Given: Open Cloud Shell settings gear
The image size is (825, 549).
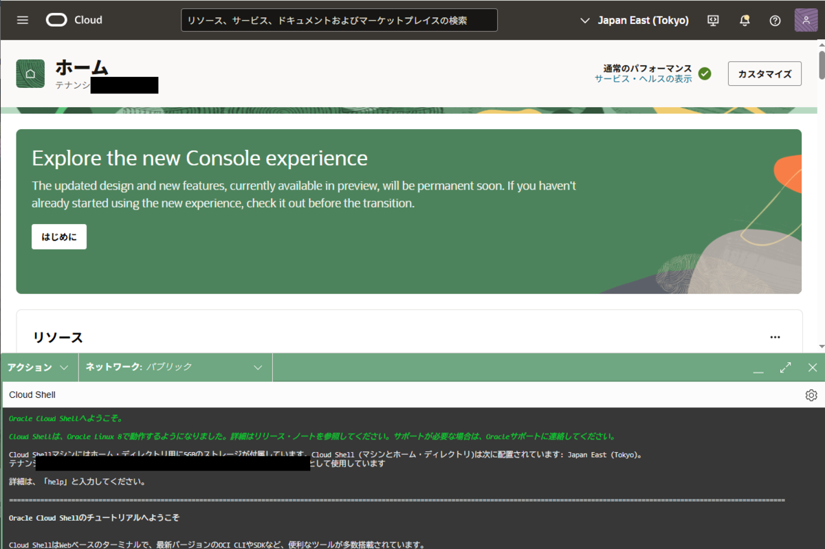Looking at the screenshot, I should pyautogui.click(x=811, y=395).
